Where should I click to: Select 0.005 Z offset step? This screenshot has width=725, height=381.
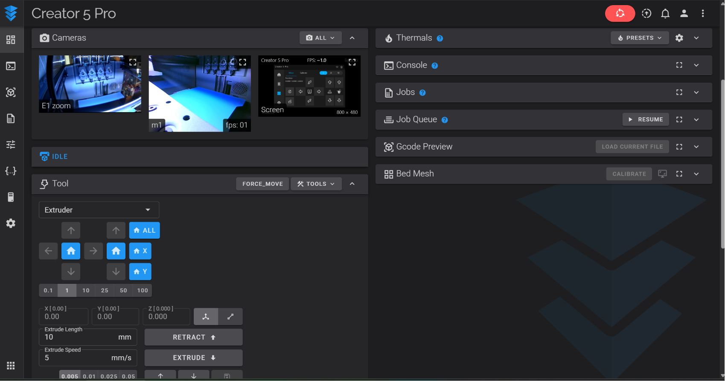tap(70, 375)
